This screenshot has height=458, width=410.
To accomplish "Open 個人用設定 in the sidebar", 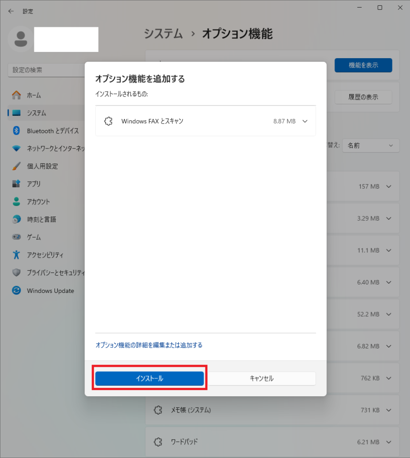I will click(46, 166).
